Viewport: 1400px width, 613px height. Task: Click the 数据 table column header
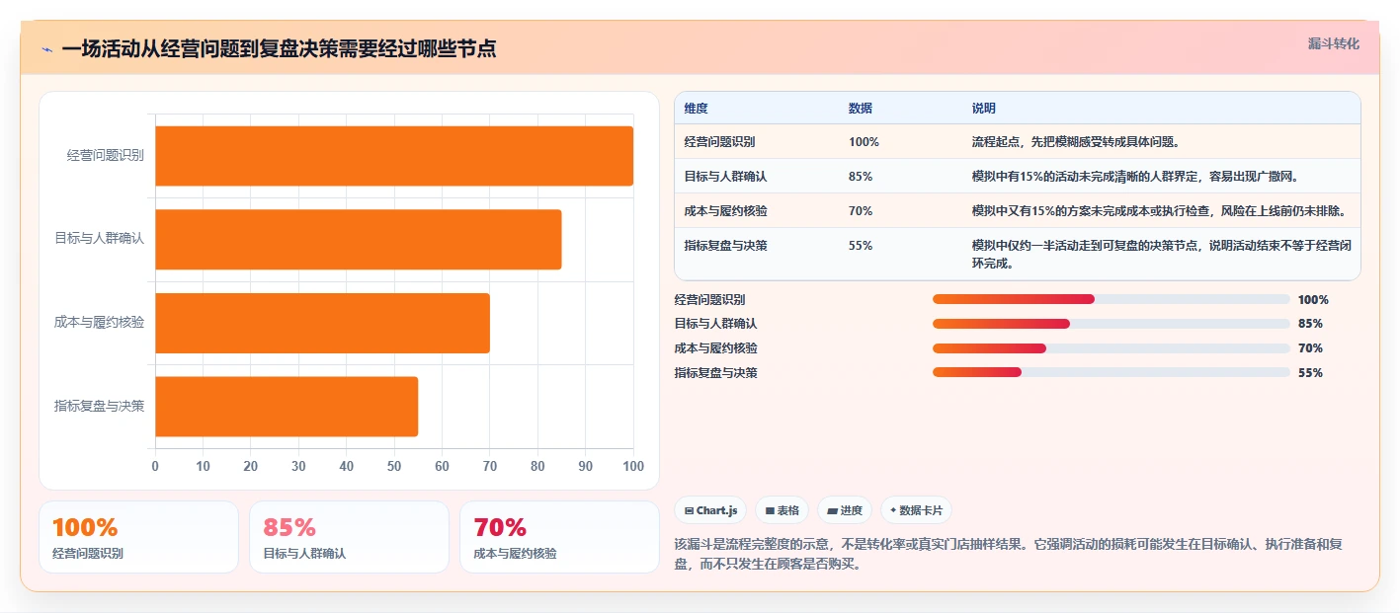point(861,109)
